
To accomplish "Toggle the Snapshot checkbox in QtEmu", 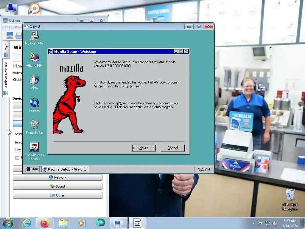I will tap(15, 66).
